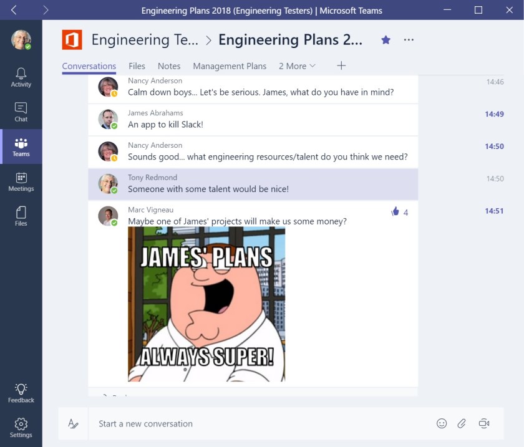Toggle thumbs-up like on Marc's message
The image size is (524, 447).
tap(395, 211)
